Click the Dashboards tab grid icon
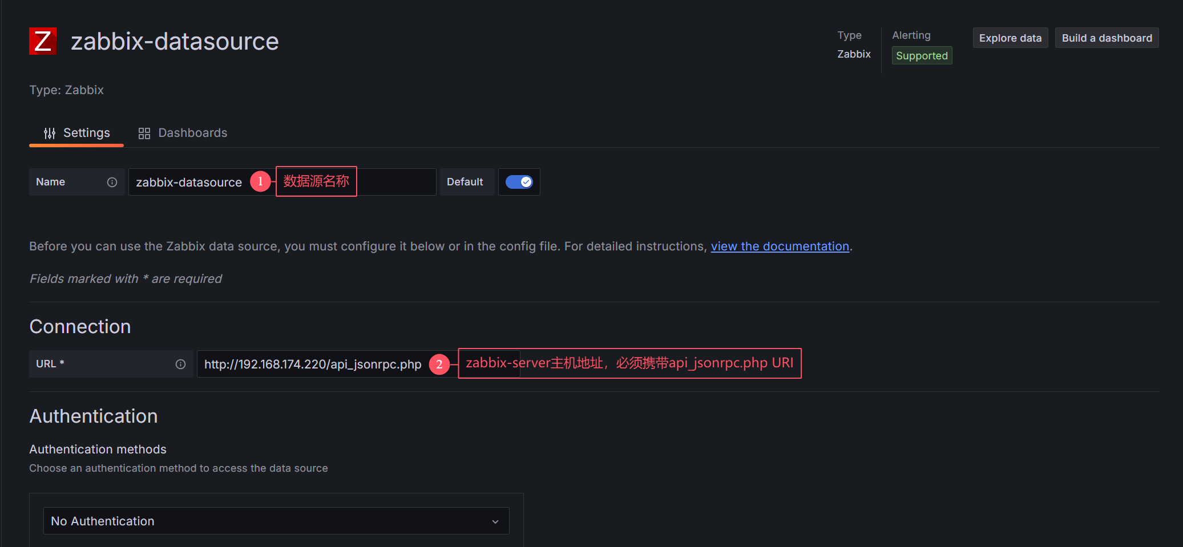 [144, 133]
